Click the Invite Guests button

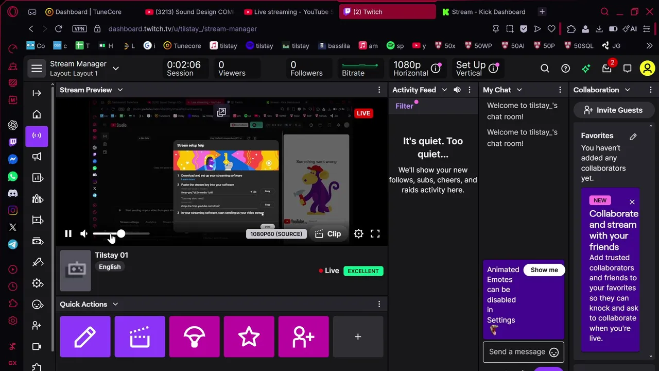click(613, 110)
